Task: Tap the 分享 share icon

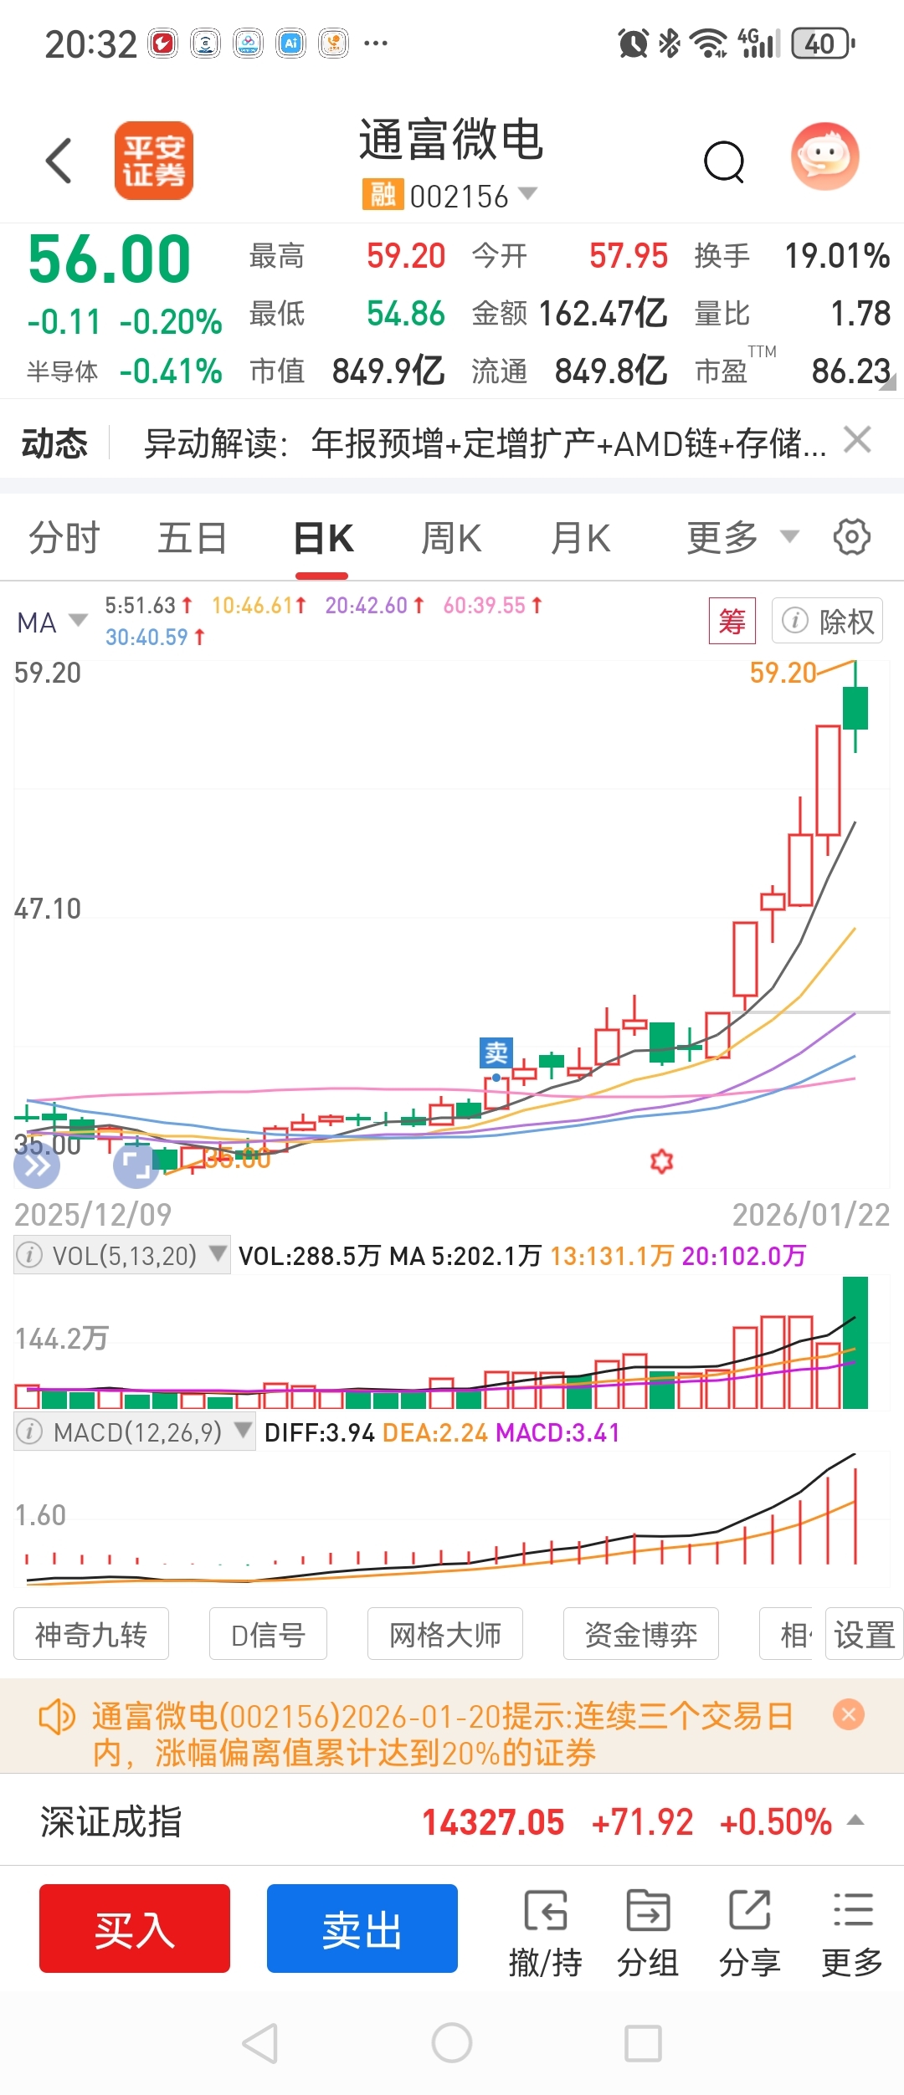Action: click(750, 1933)
